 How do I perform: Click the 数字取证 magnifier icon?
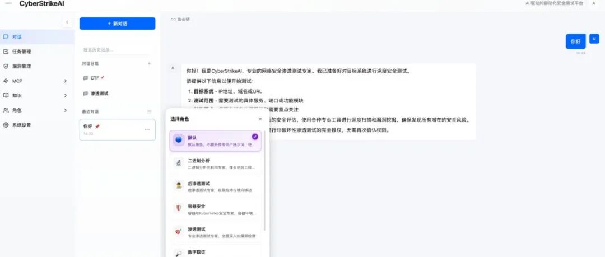point(178,253)
